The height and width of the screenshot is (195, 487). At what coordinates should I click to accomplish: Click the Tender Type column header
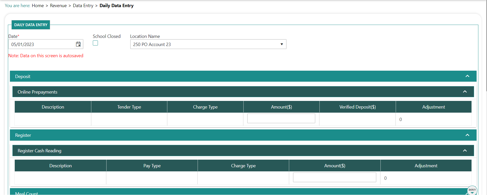coord(129,107)
